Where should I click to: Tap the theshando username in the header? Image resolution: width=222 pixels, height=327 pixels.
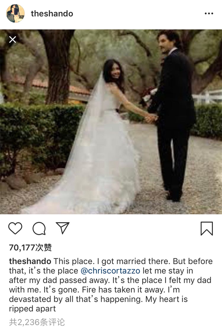[x=52, y=14]
